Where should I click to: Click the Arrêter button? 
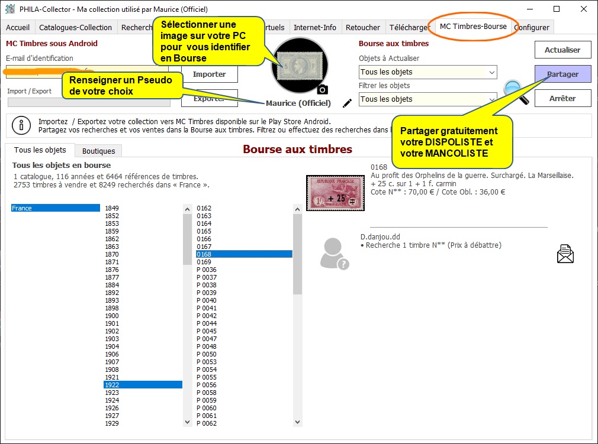(x=562, y=98)
